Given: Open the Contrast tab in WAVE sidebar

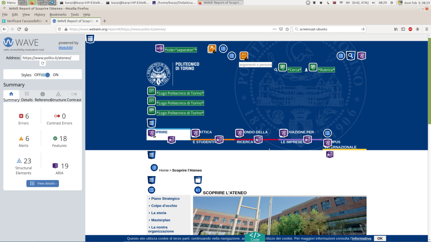Looking at the screenshot, I should tap(74, 97).
